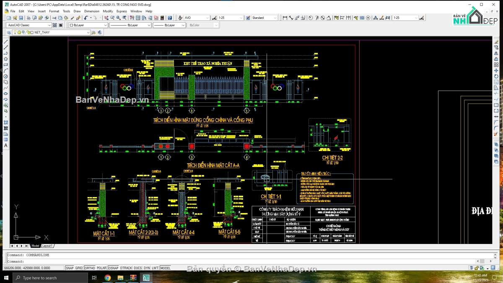Image resolution: width=503 pixels, height=283 pixels.
Task: Open the Layer Properties Manager icon
Action: click(9, 33)
